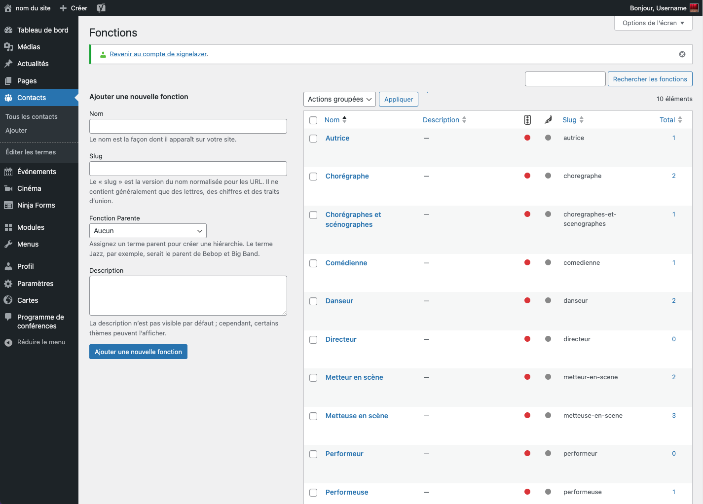703x504 pixels.
Task: Expand the Fonction Parente select box
Action: pyautogui.click(x=148, y=231)
